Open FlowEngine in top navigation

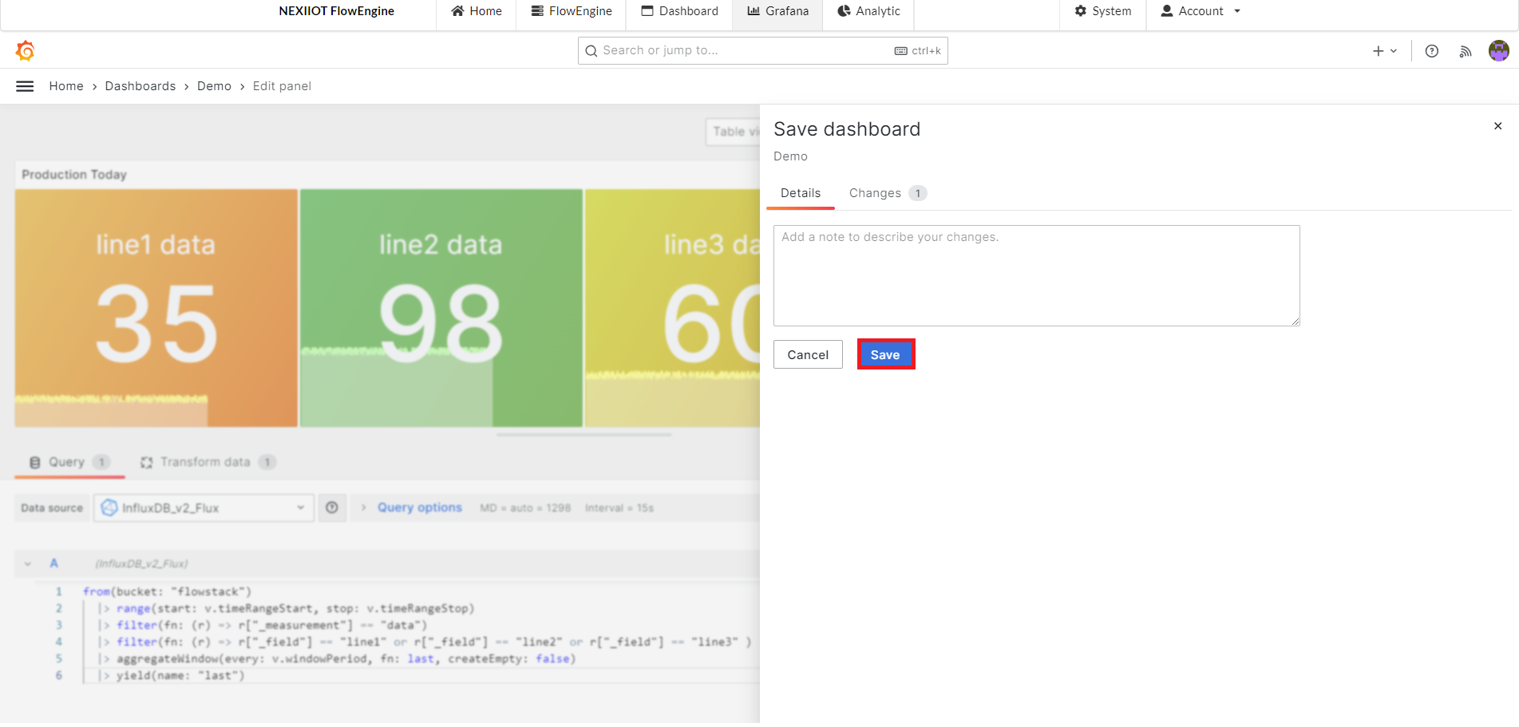click(572, 11)
